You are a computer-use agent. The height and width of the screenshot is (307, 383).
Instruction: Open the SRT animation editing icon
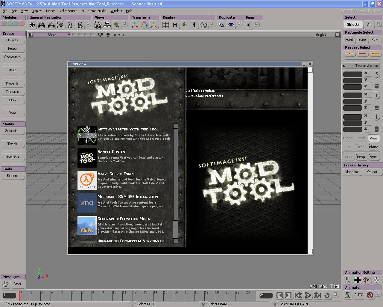point(348,280)
